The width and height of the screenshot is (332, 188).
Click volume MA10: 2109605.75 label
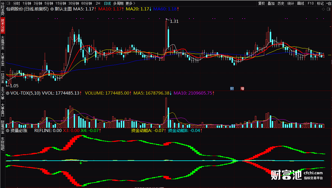tap(194, 93)
